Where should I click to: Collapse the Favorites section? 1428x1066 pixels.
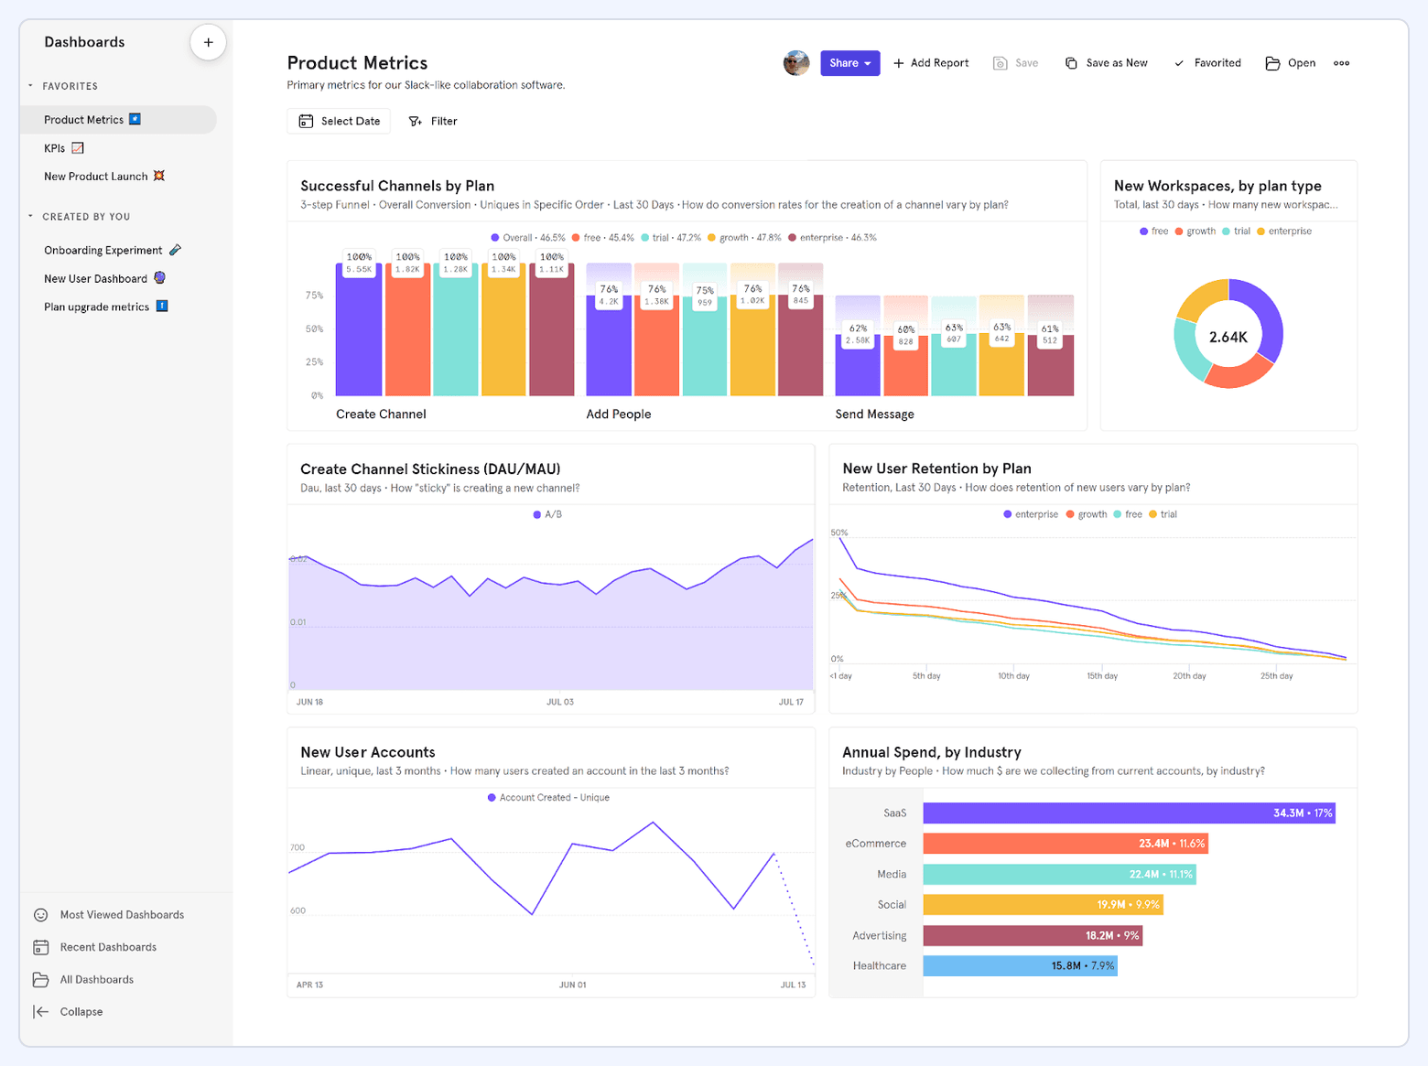(32, 85)
